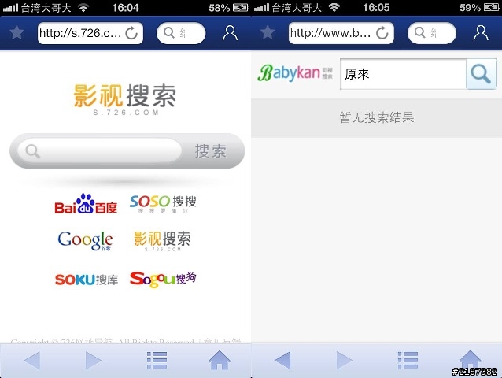The width and height of the screenshot is (502, 378).
Task: Reload the s.726 page in left browser
Action: (x=131, y=33)
